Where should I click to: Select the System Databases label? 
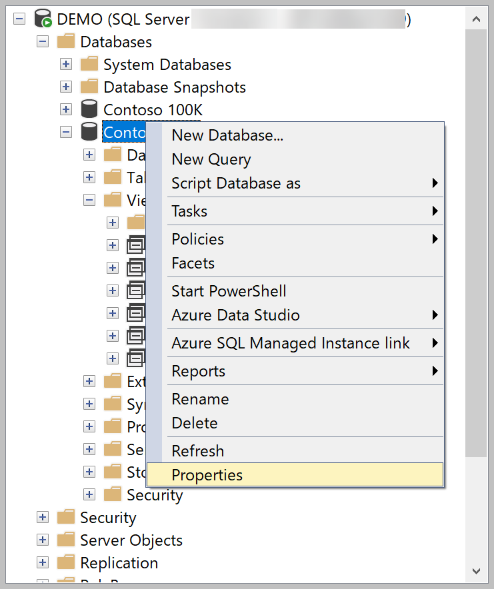pyautogui.click(x=167, y=65)
